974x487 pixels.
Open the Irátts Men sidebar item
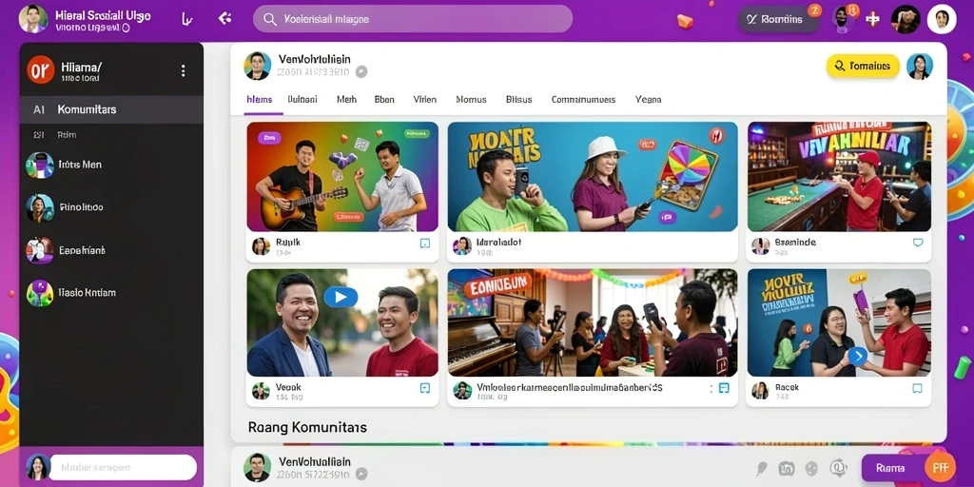111,165
